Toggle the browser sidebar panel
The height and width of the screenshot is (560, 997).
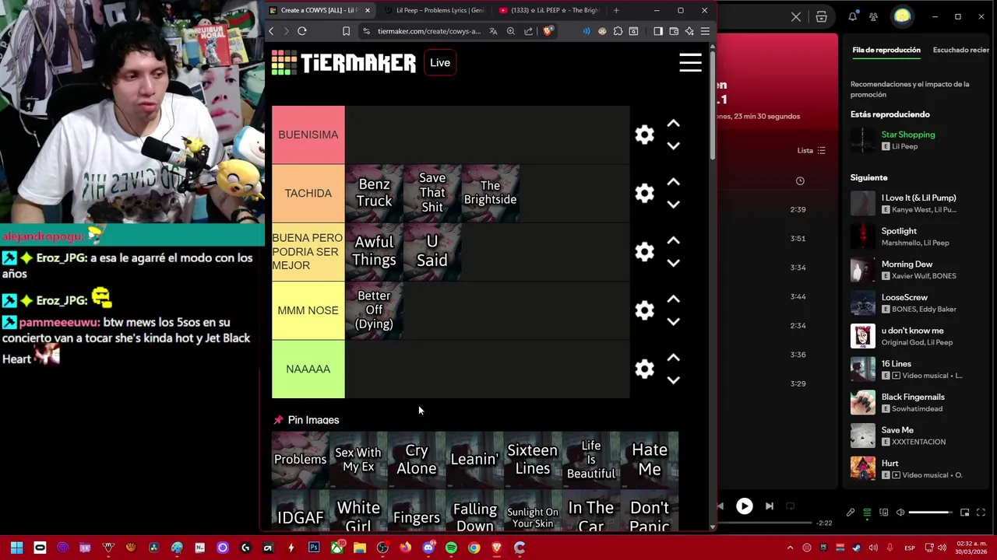click(658, 31)
